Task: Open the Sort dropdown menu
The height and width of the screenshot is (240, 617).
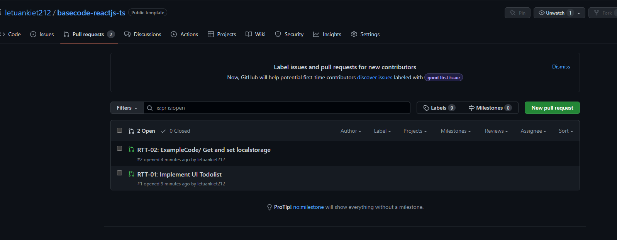Action: coord(566,131)
